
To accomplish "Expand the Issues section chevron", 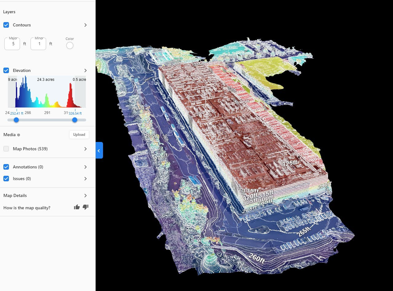I will (85, 179).
